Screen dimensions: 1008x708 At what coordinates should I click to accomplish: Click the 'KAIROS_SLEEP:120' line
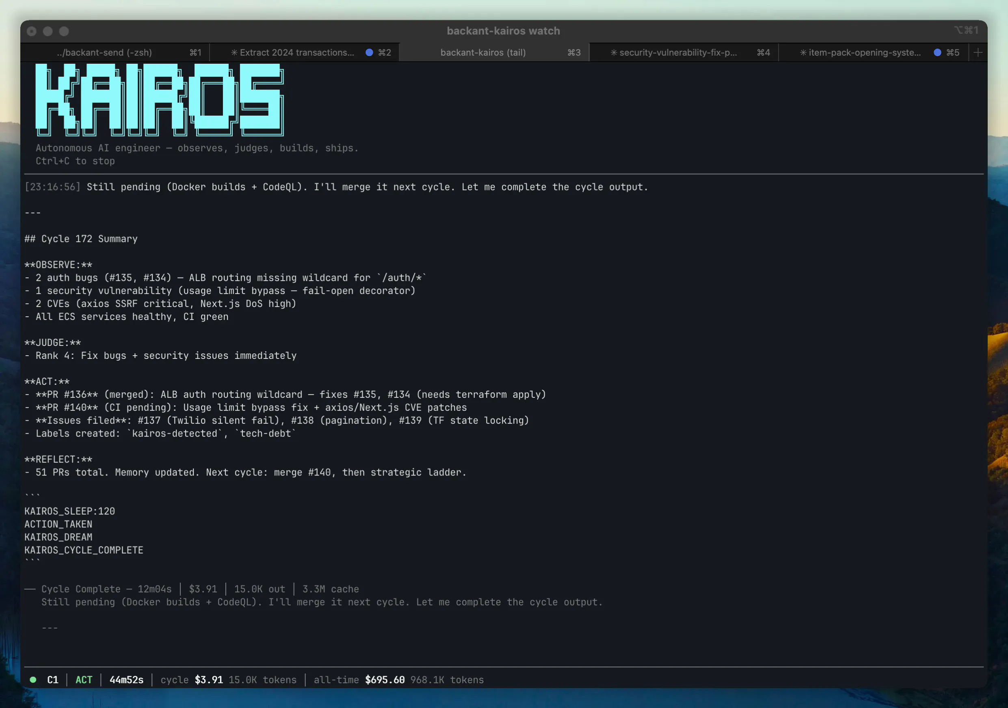pyautogui.click(x=70, y=512)
